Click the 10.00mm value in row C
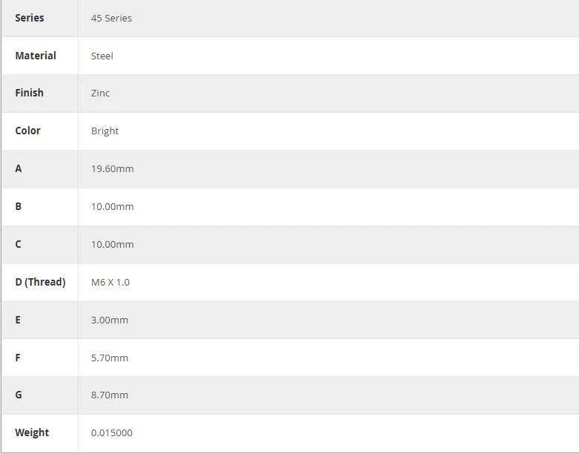This screenshot has width=579, height=454. coord(112,245)
